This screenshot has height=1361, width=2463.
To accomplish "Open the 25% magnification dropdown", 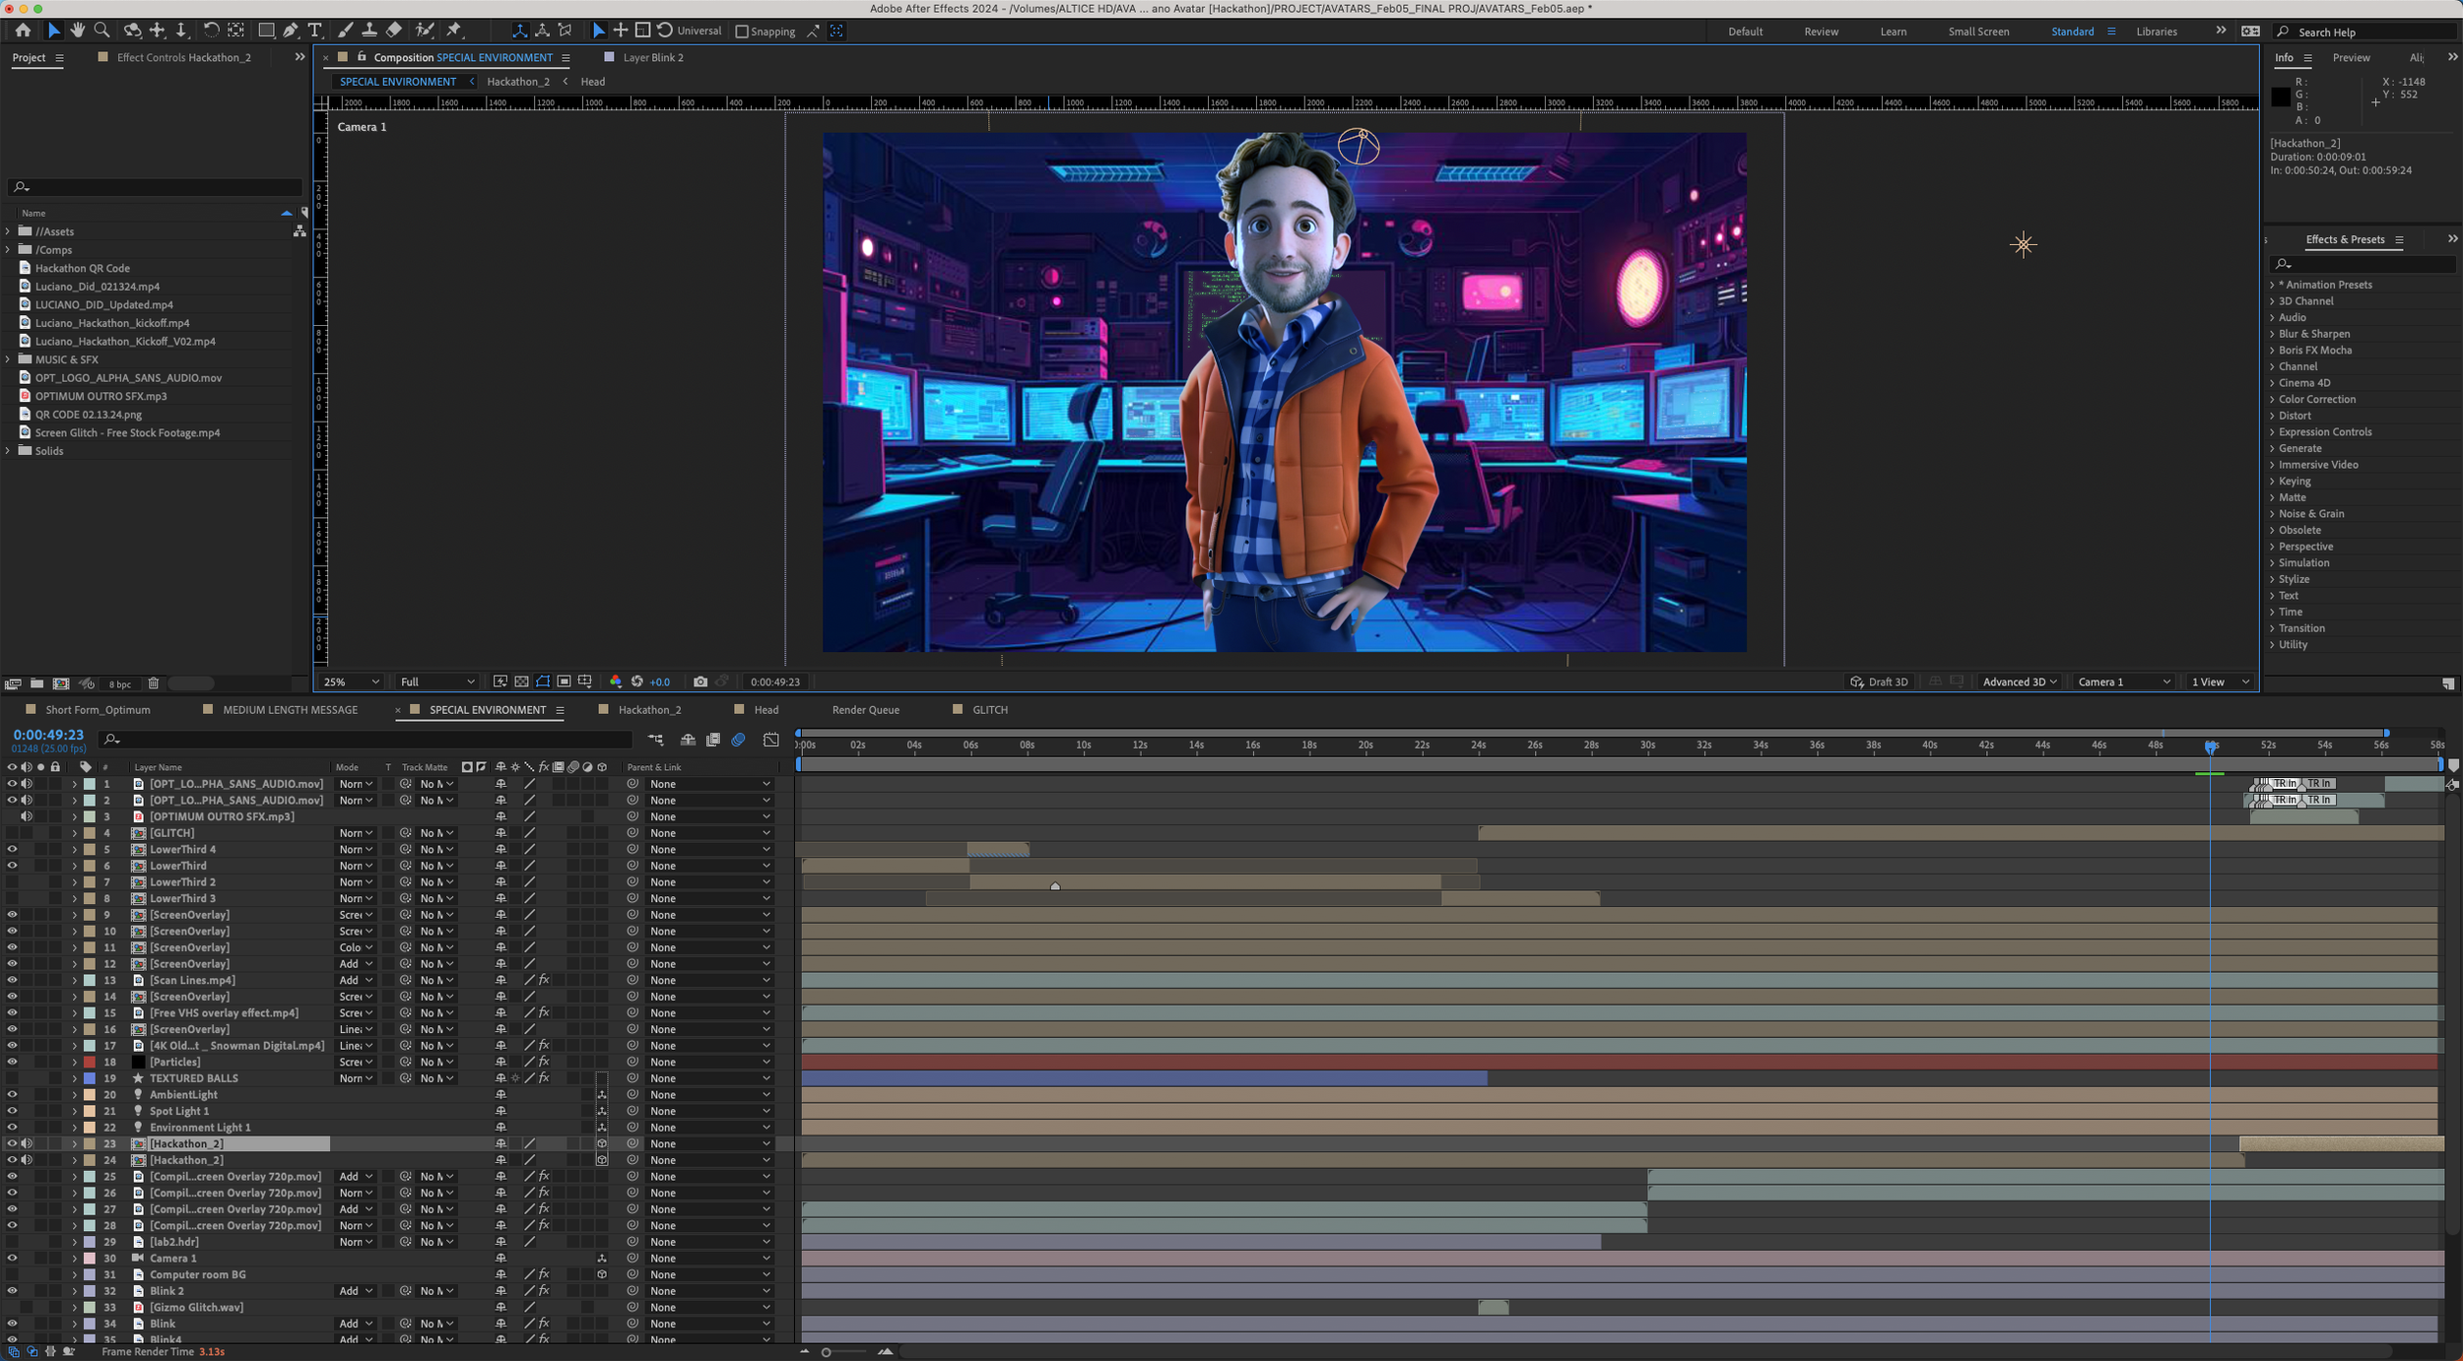I will [352, 681].
